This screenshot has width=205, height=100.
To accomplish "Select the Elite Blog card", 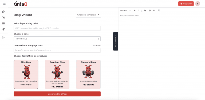I will click(x=26, y=74).
